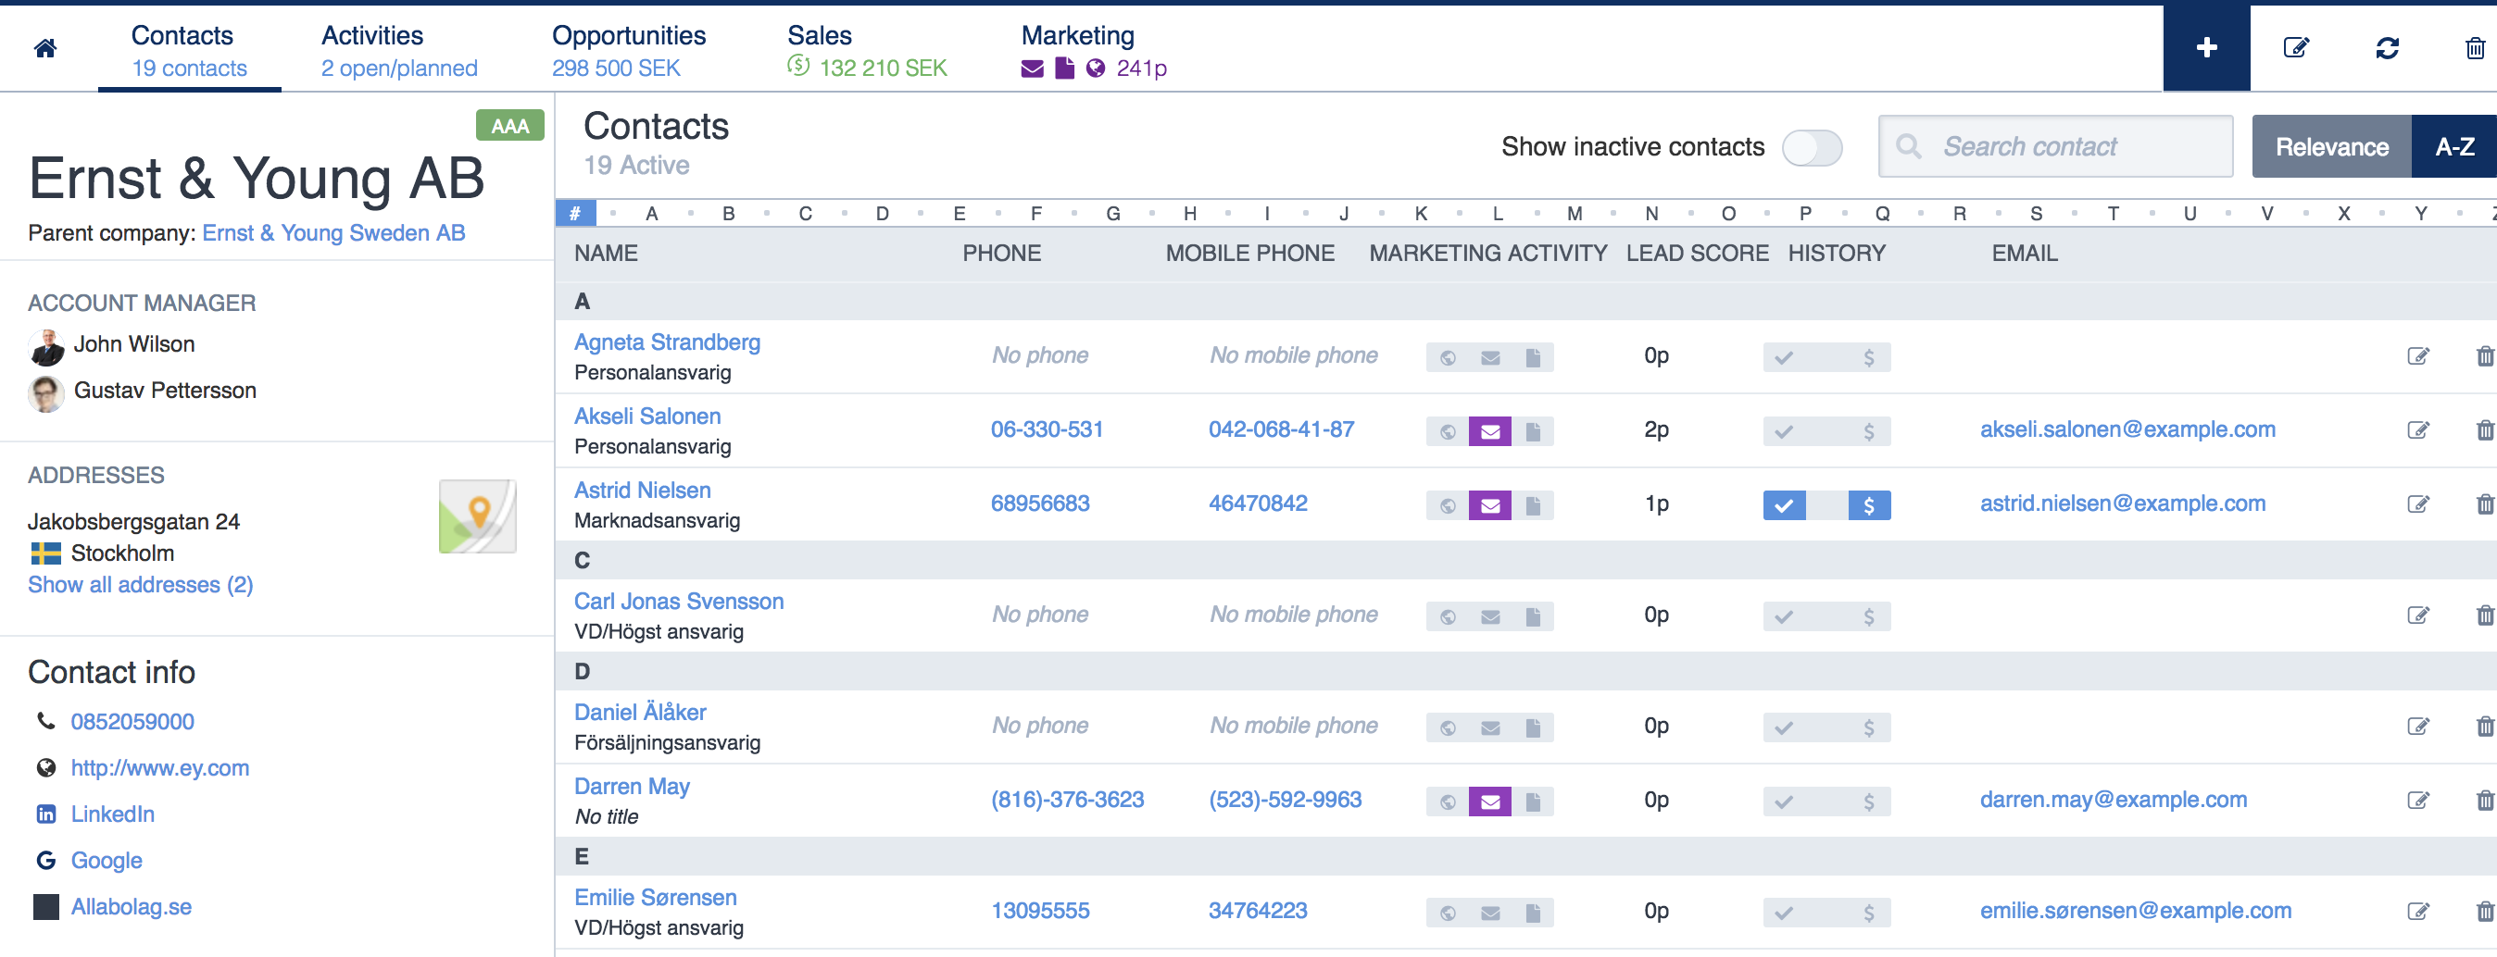This screenshot has height=957, width=2497.
Task: Open the LinkedIn link
Action: 112,814
